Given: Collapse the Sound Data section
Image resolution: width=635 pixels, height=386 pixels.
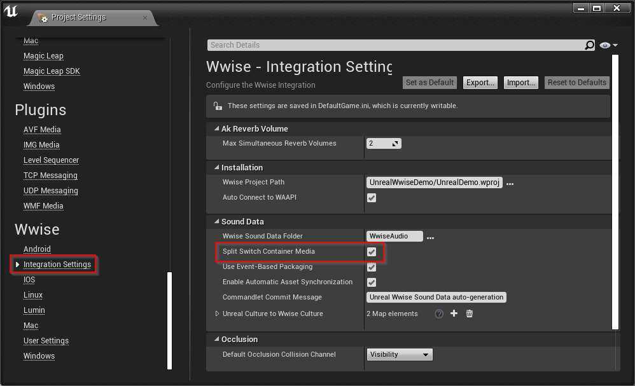Looking at the screenshot, I should 217,221.
